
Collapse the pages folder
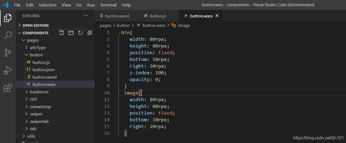[x=55, y=40]
